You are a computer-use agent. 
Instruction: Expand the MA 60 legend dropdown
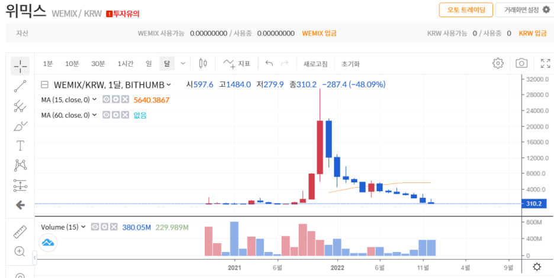coord(94,115)
